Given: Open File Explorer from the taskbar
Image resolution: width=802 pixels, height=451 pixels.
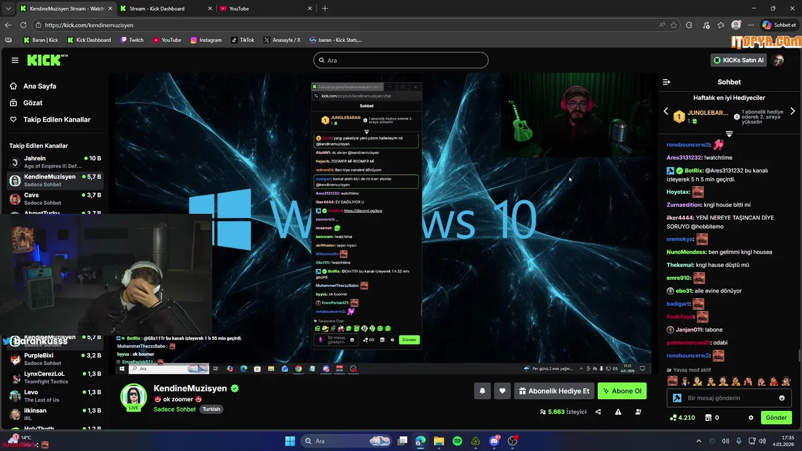Looking at the screenshot, I should pos(439,441).
